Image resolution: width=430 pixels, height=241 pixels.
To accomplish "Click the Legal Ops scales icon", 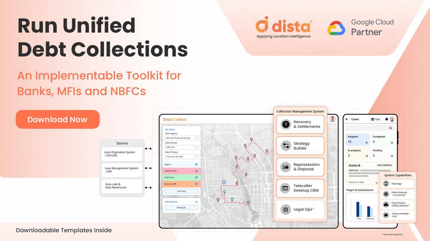I will pos(286,210).
